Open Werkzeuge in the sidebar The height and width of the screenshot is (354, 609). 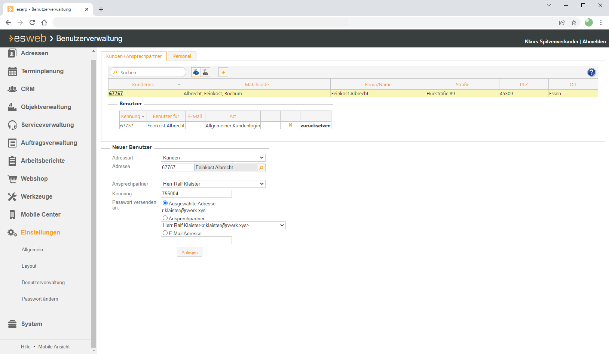coord(37,197)
